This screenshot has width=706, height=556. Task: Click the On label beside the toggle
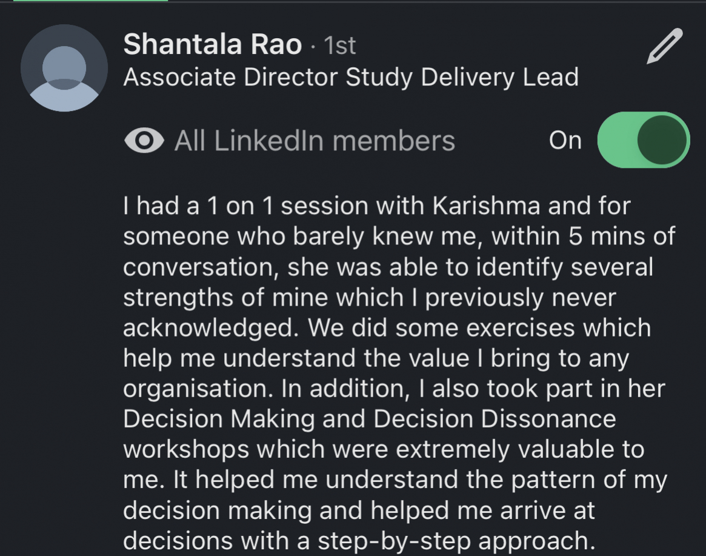point(565,141)
